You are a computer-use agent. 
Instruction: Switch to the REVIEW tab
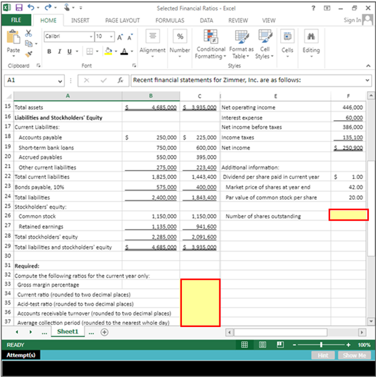click(x=238, y=21)
